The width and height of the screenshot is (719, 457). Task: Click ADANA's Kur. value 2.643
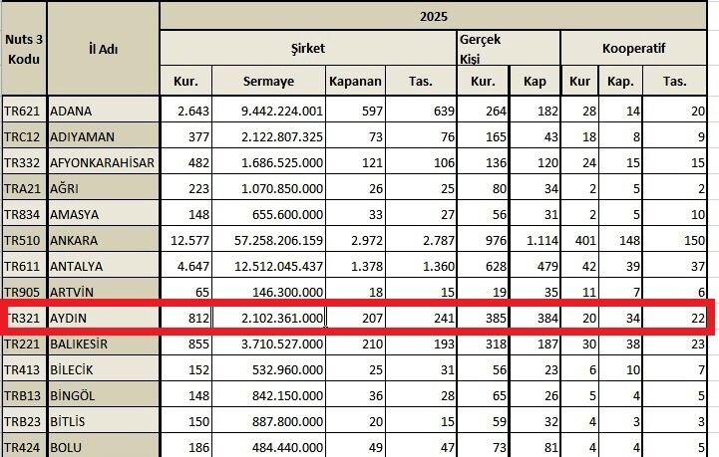(185, 111)
